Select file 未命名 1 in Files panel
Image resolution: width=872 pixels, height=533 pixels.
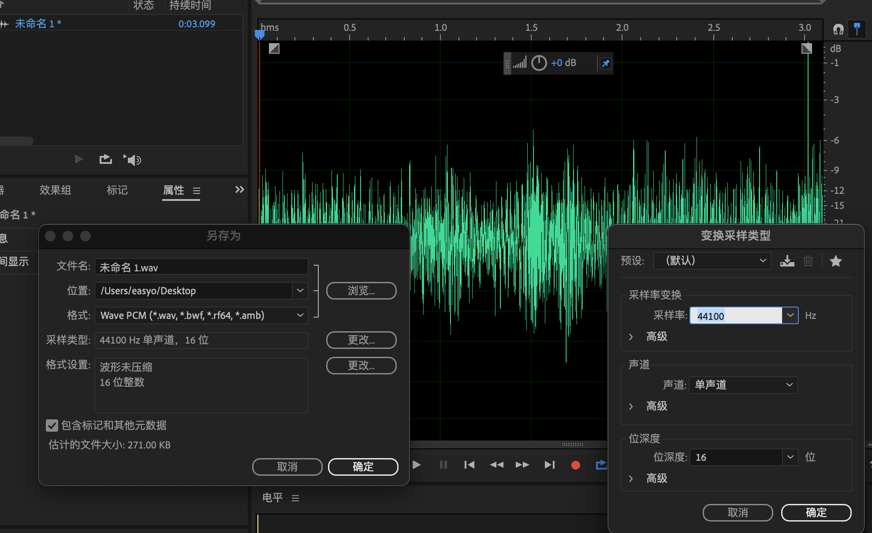(x=38, y=24)
